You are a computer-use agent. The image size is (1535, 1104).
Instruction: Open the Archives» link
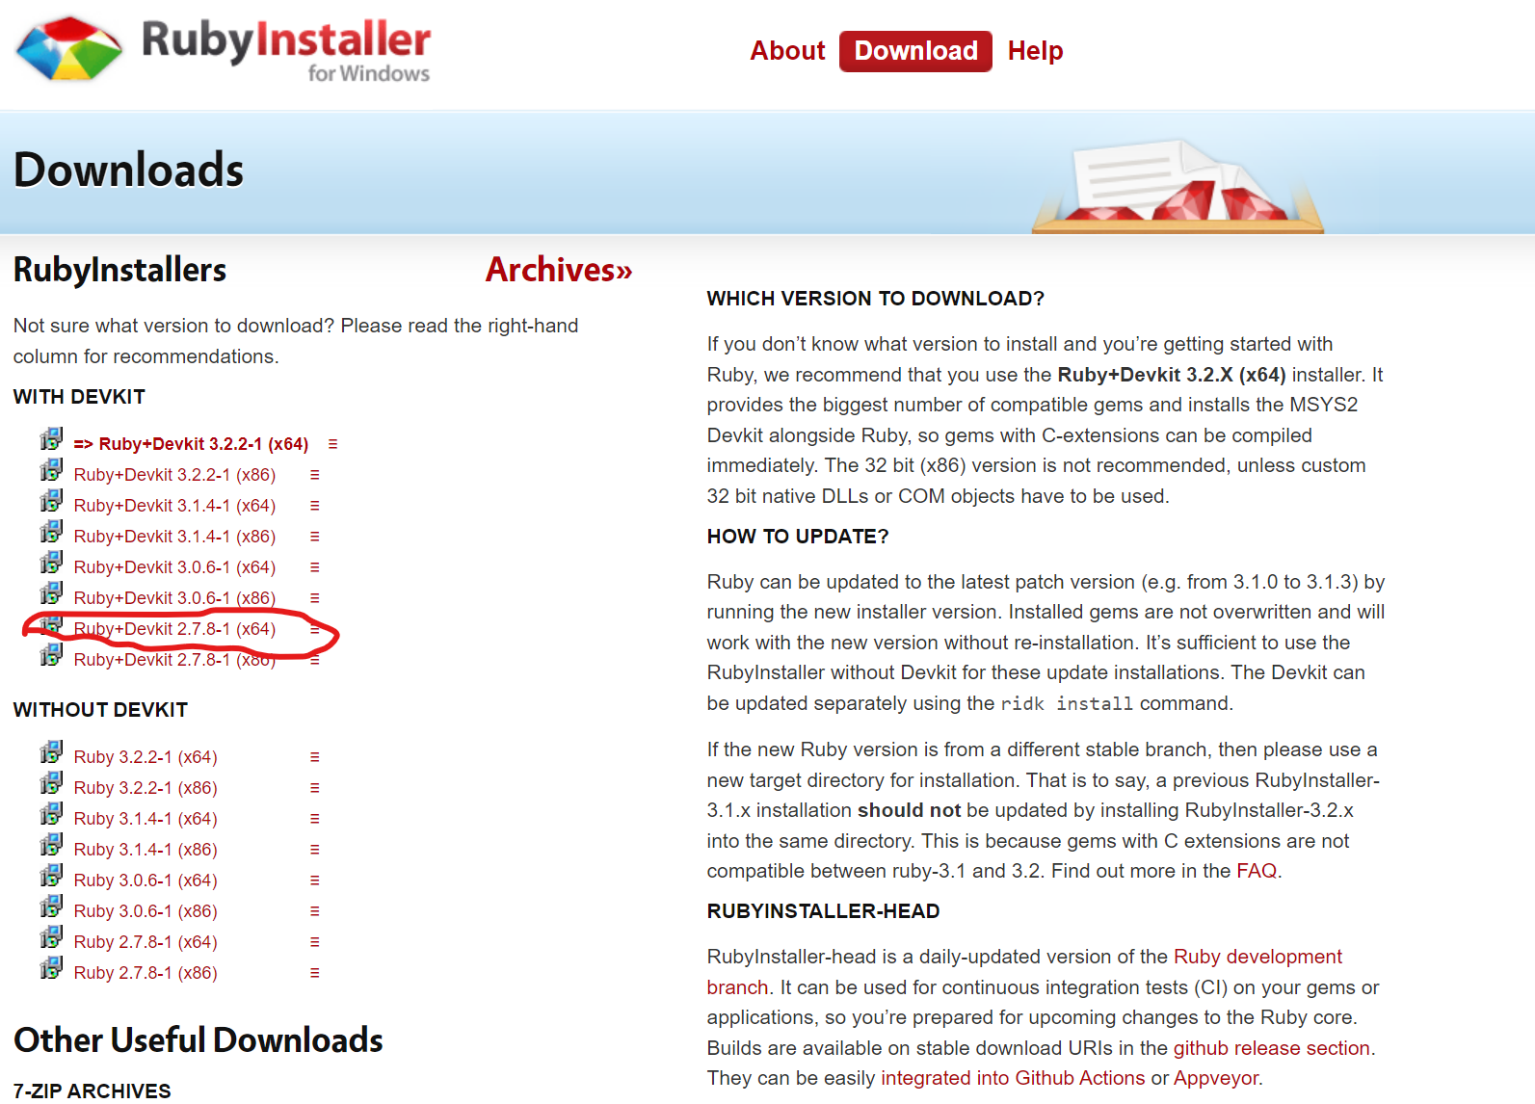[x=559, y=270]
